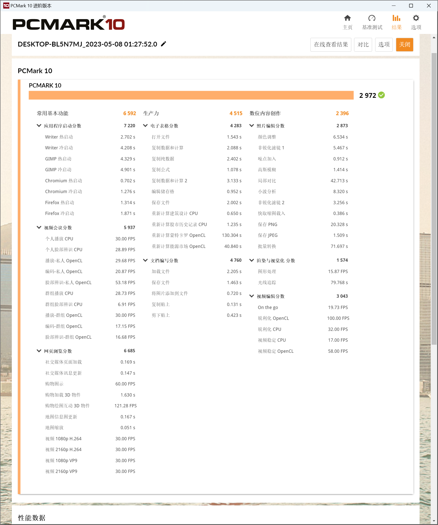Open the Benchmarks (基准测试) tab

pos(372,22)
